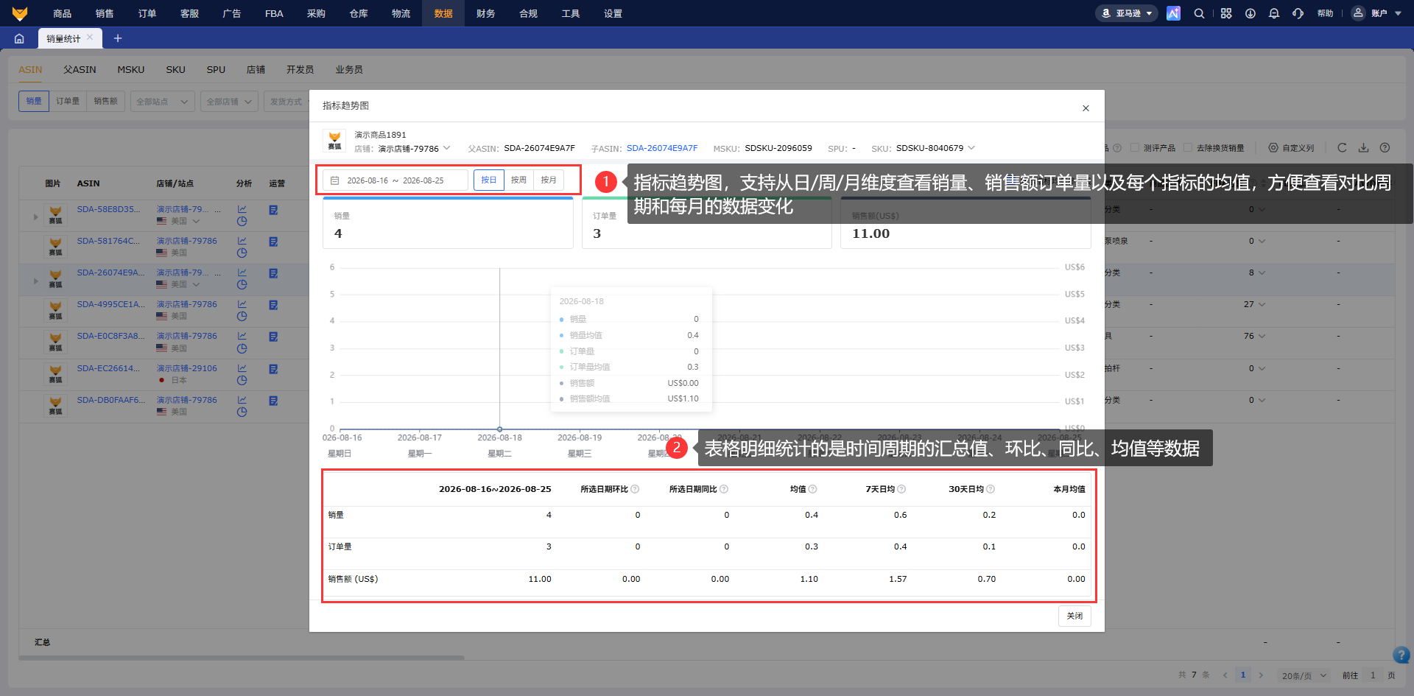The width and height of the screenshot is (1414, 696).
Task: Click the customer service headset icon
Action: click(x=1298, y=13)
